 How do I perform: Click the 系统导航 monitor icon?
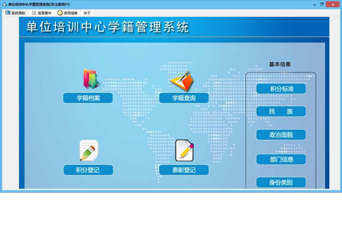(8, 13)
